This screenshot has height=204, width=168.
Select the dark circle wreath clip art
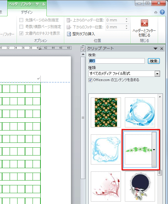pyautogui.click(x=140, y=186)
